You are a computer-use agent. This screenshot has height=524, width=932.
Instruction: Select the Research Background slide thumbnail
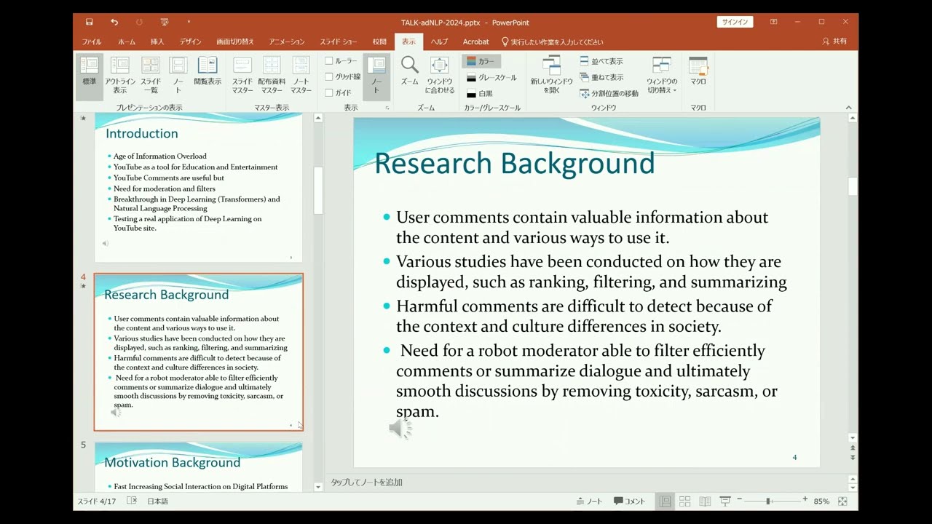tap(198, 352)
